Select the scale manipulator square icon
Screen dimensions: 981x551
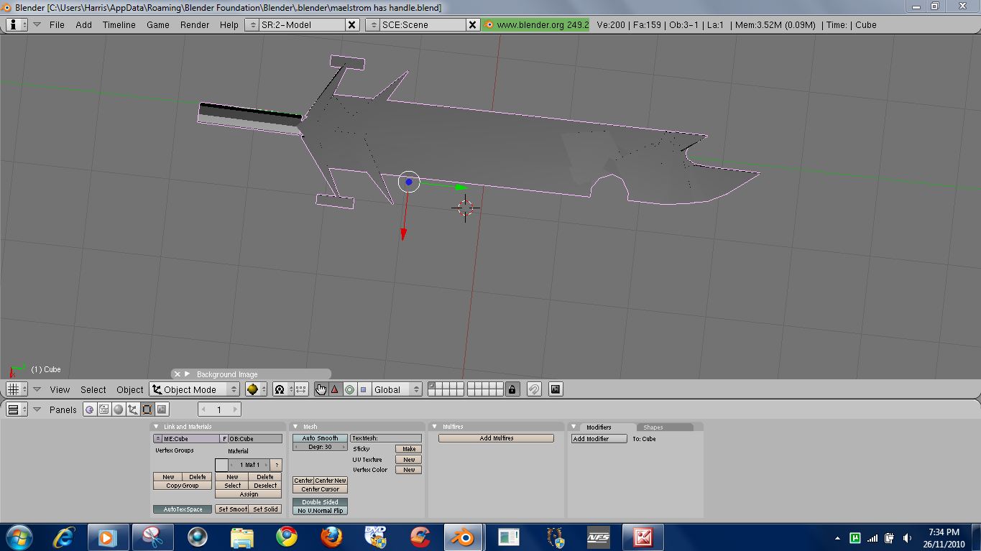(x=364, y=389)
